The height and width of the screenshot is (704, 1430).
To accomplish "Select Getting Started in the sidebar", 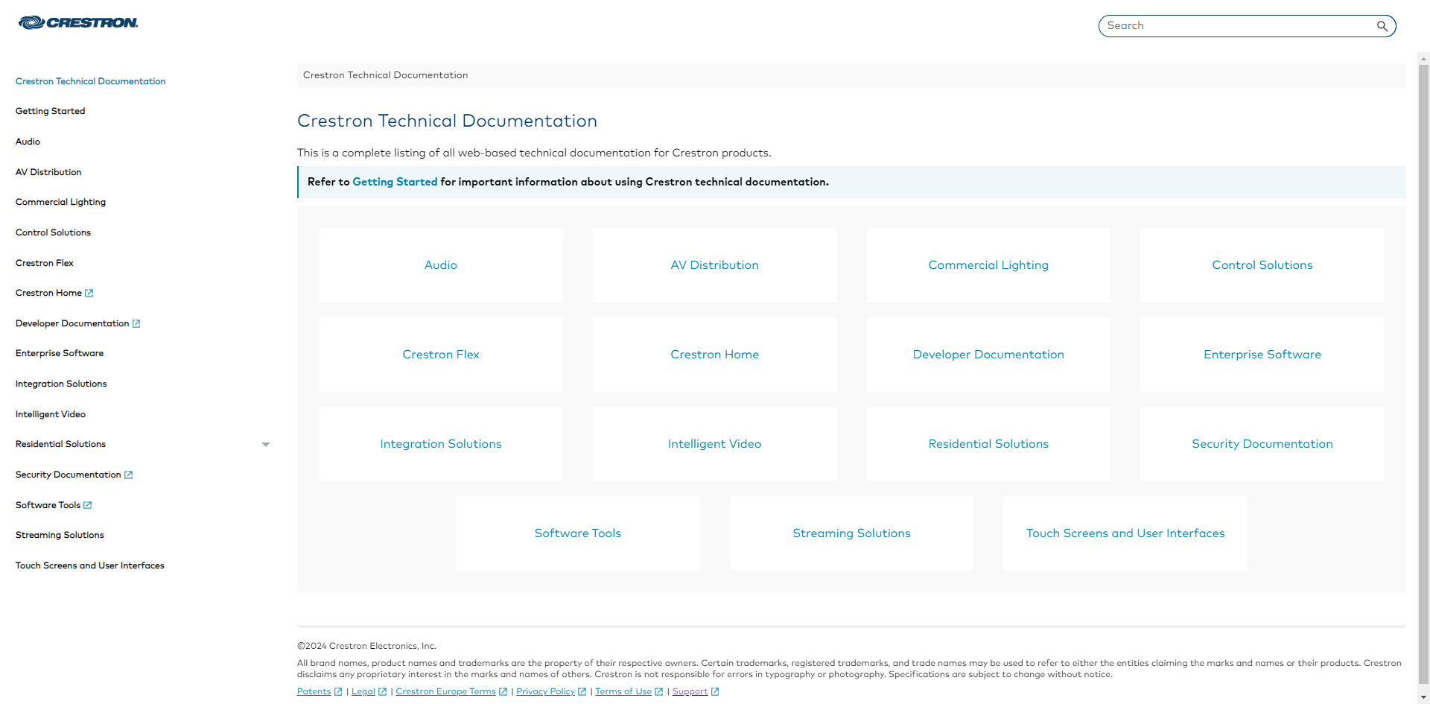I will (50, 111).
